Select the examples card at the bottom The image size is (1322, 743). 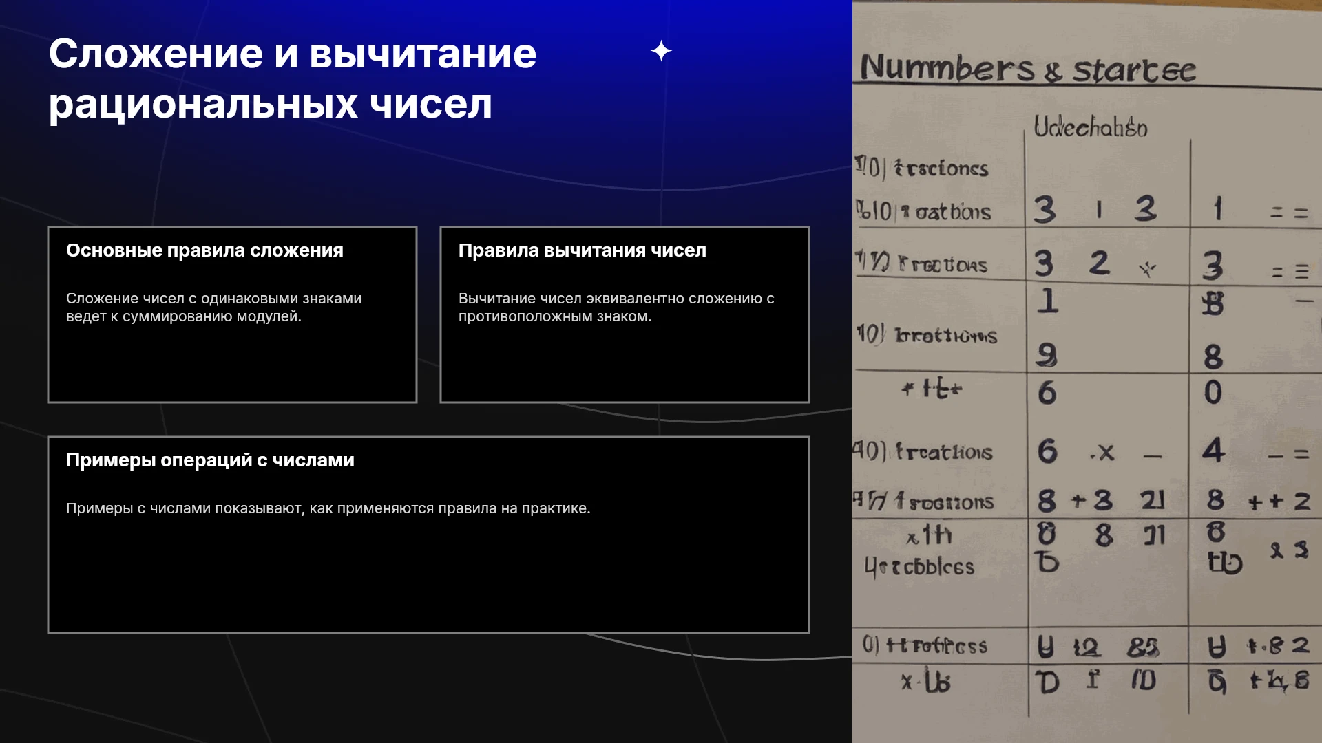point(428,535)
